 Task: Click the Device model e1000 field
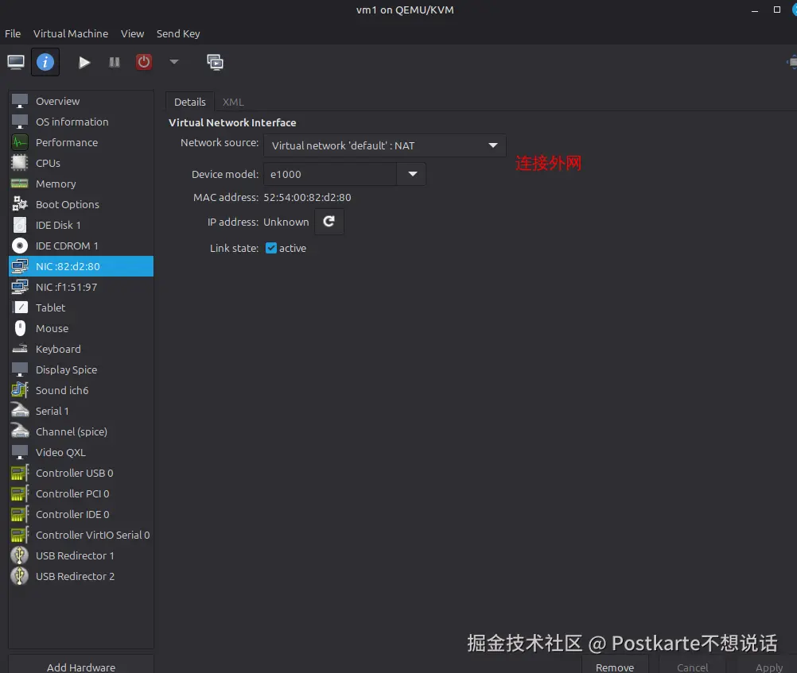[330, 174]
